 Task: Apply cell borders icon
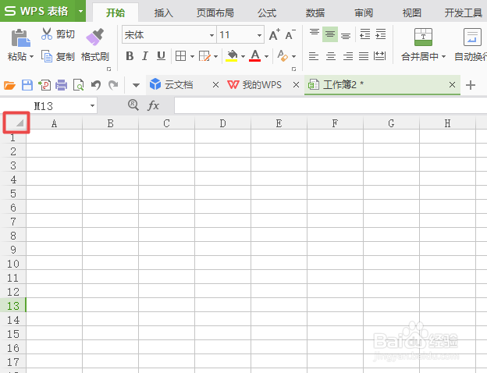180,56
